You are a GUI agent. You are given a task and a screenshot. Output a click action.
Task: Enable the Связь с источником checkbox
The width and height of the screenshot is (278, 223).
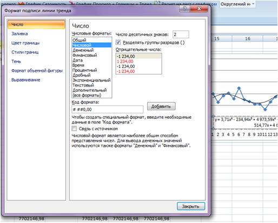(74, 129)
